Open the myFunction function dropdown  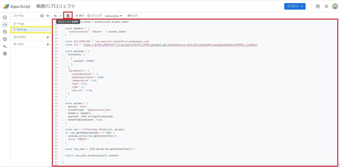click(x=113, y=16)
